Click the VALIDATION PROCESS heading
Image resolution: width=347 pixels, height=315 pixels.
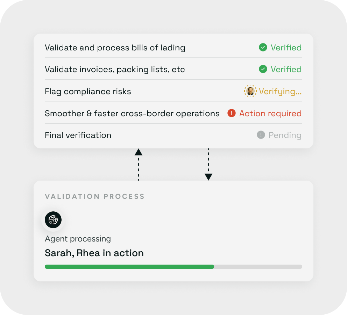[95, 196]
